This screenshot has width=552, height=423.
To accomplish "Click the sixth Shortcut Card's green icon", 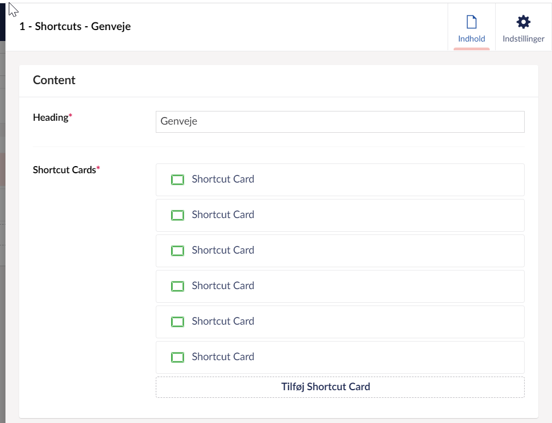I will 178,357.
